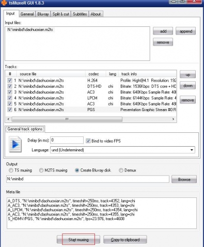
Task: Click the Presentation Graphic Stream info cell
Action: pos(148,110)
